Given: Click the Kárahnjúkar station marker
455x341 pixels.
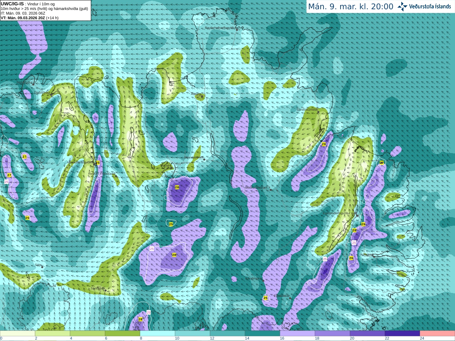Looking at the screenshot, I should tap(263, 280).
